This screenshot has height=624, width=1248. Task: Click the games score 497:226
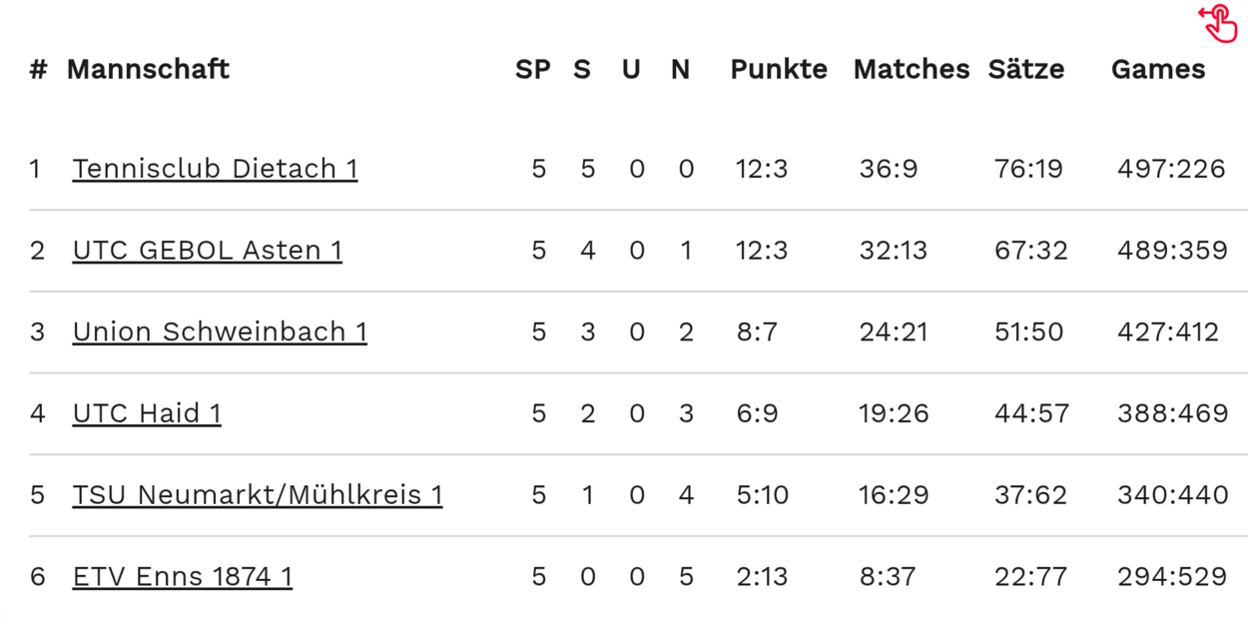tap(1171, 169)
